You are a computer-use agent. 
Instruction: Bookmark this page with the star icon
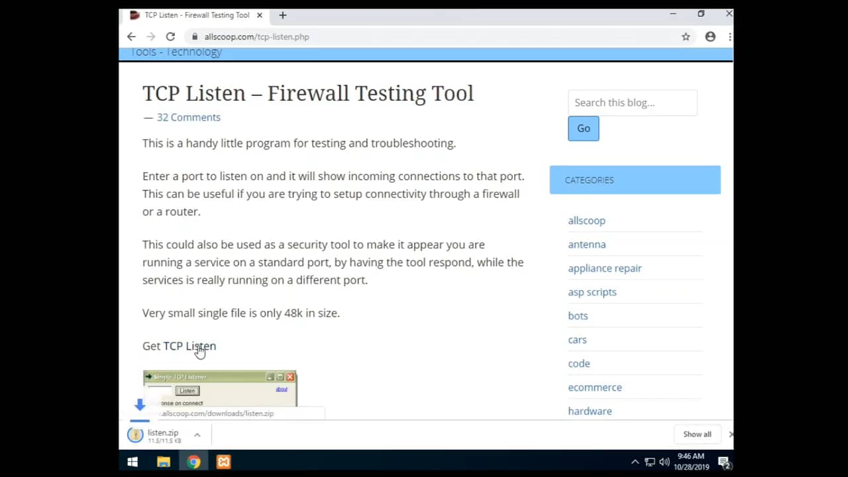tap(686, 37)
